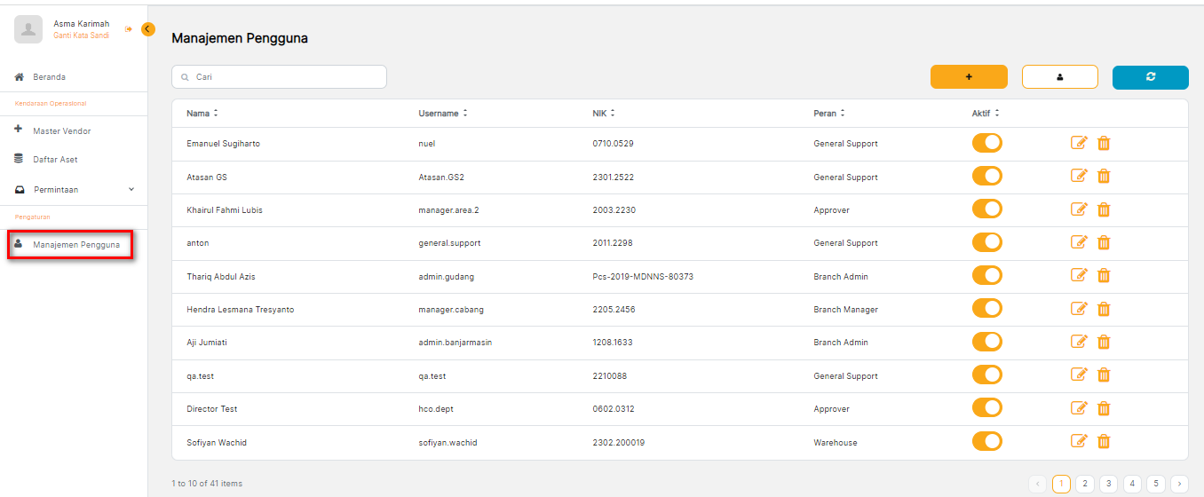Click the refresh button with sync icon
The width and height of the screenshot is (1204, 497).
[x=1150, y=77]
